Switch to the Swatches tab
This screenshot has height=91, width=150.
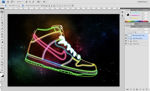click(133, 10)
